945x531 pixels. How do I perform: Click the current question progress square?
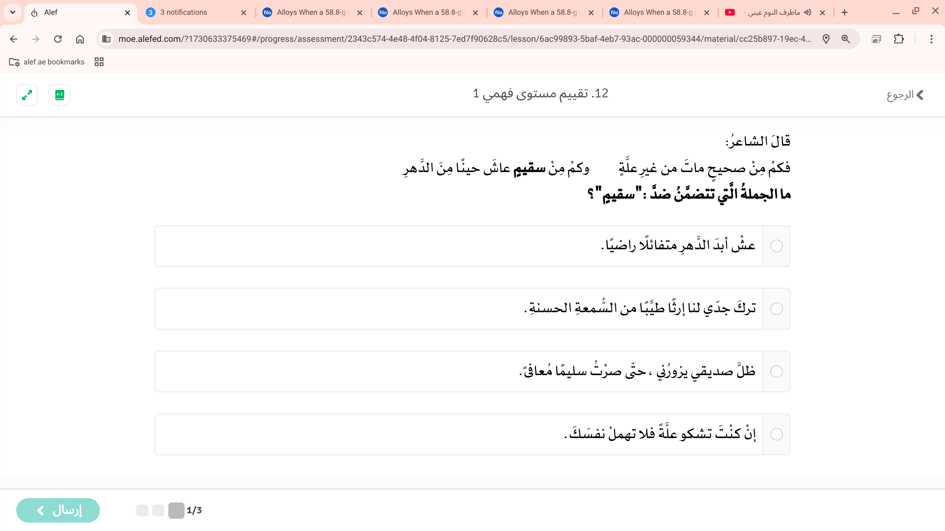coord(176,510)
